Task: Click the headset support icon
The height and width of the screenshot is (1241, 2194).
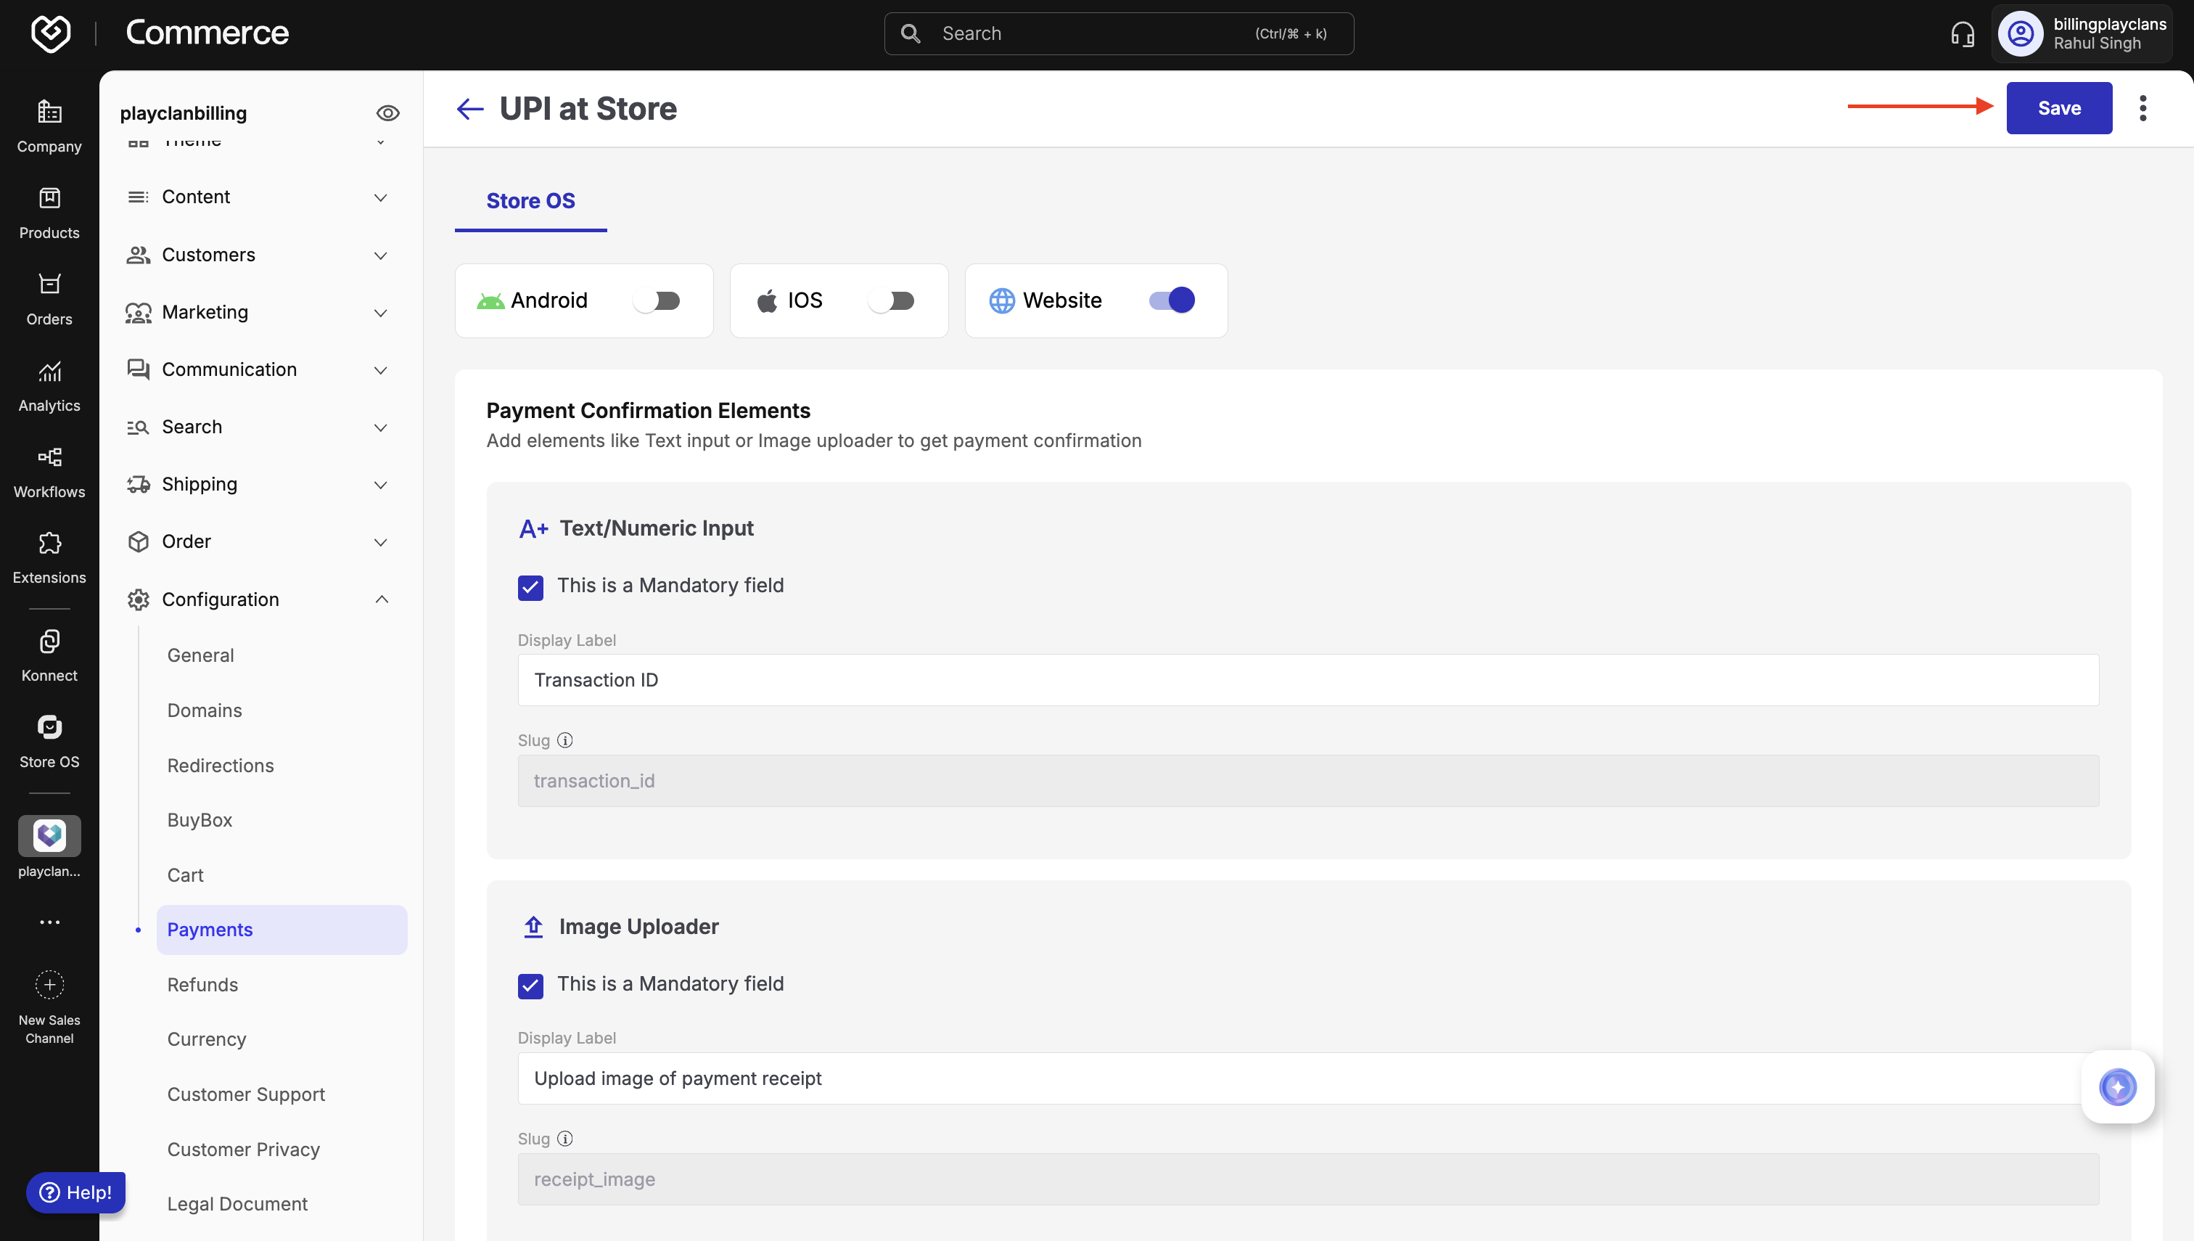Action: 1963,34
